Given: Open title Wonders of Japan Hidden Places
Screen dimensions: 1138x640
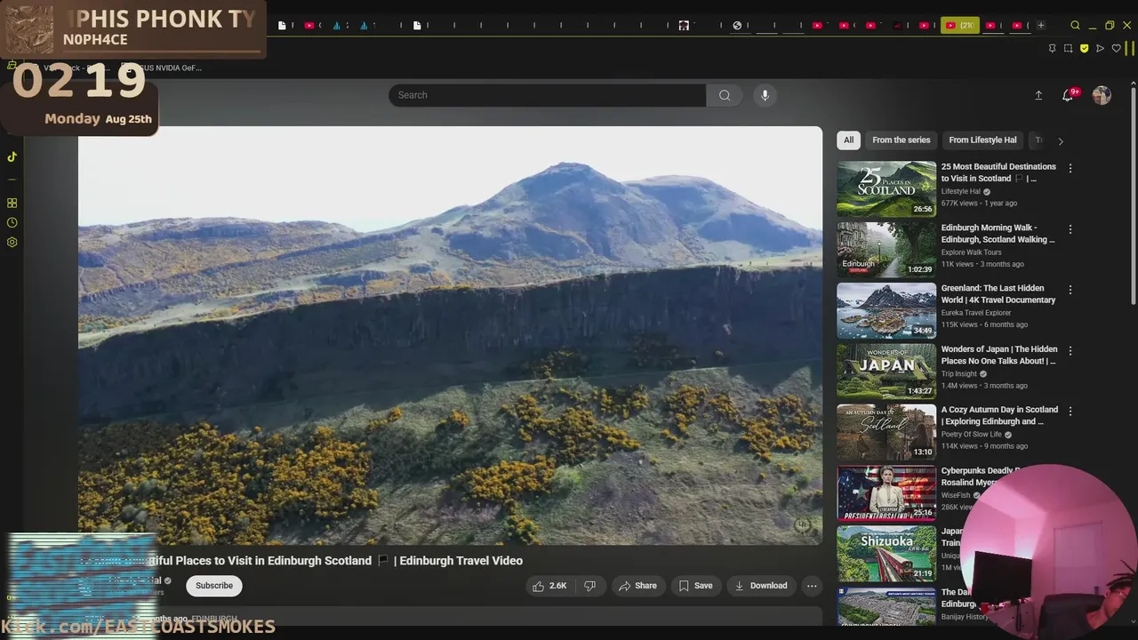Looking at the screenshot, I should pyautogui.click(x=999, y=355).
